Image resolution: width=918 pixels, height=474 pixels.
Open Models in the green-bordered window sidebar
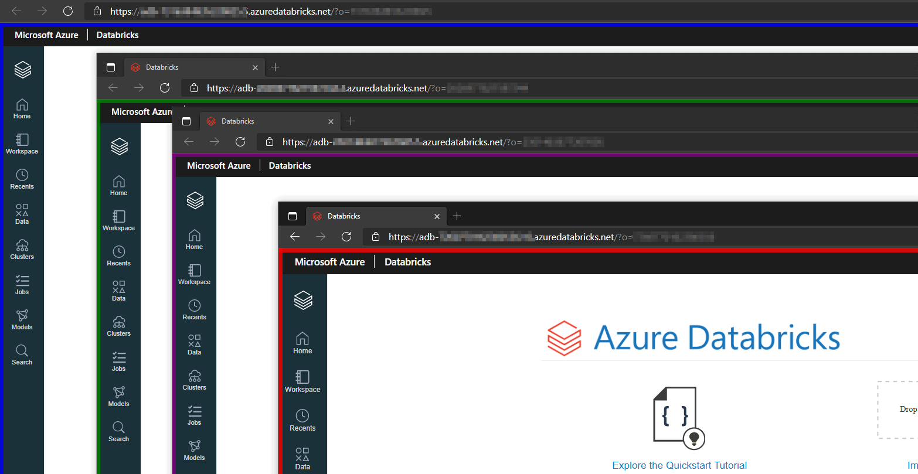pyautogui.click(x=118, y=397)
